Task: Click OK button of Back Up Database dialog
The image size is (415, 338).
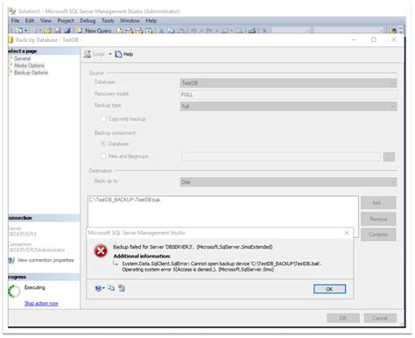Action: point(343,318)
